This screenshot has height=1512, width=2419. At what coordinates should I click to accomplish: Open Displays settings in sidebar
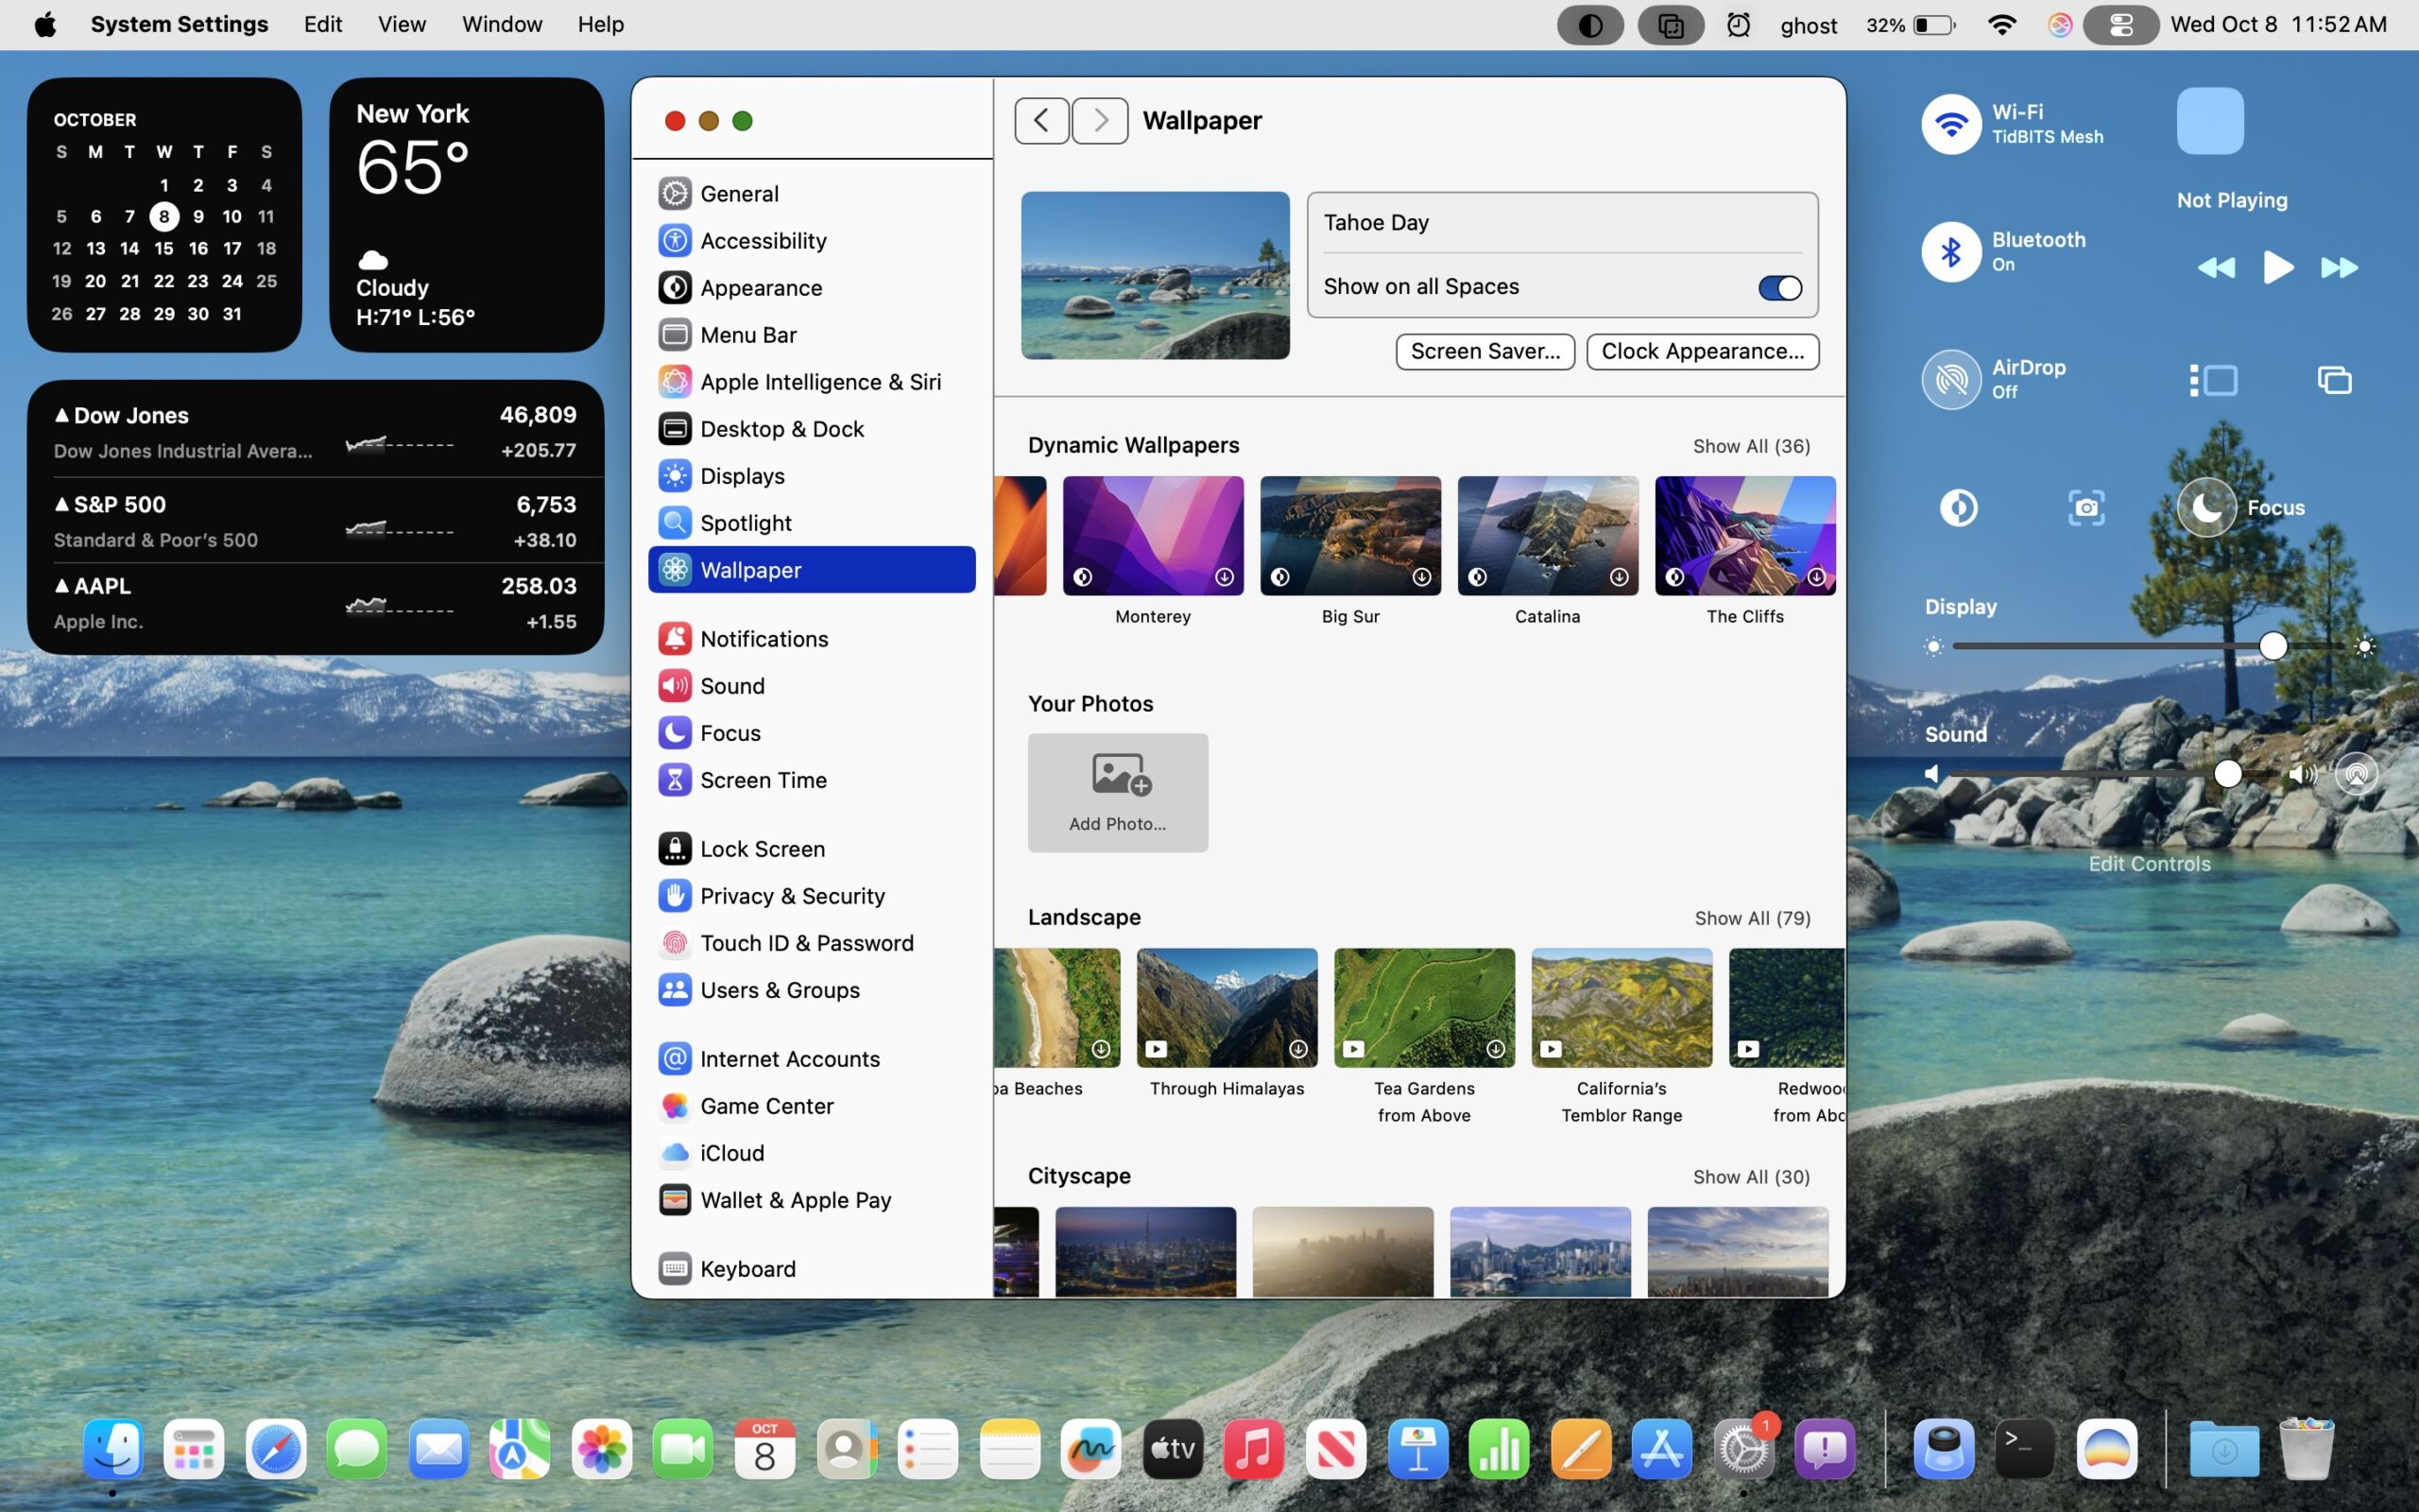click(x=741, y=476)
